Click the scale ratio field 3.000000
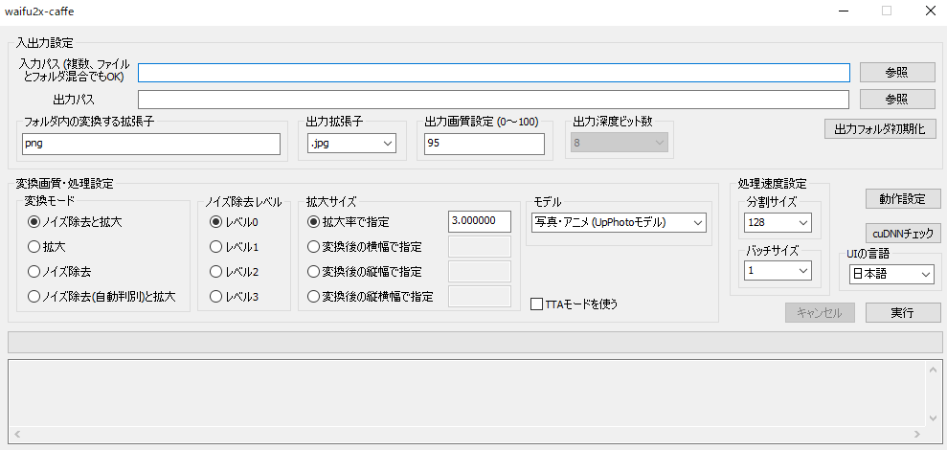Viewport: 947px width, 450px height. [x=480, y=221]
